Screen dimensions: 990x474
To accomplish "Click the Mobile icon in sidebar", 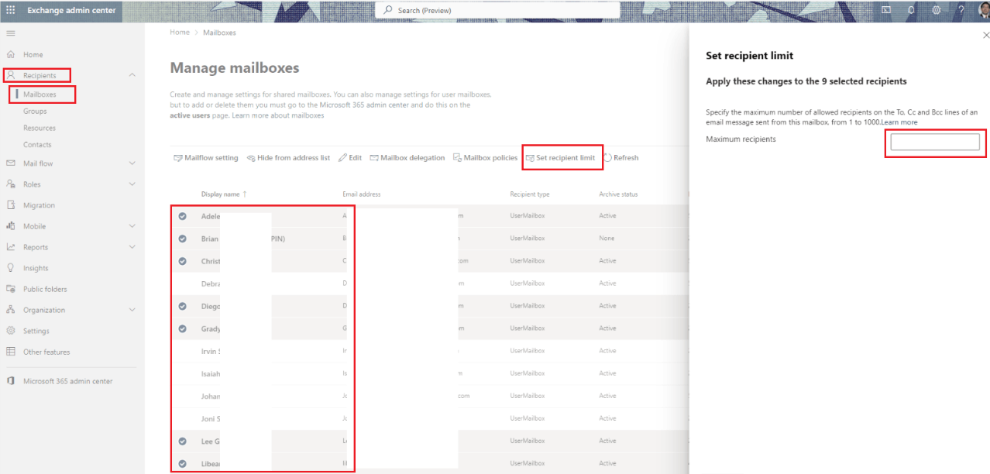I will point(11,226).
